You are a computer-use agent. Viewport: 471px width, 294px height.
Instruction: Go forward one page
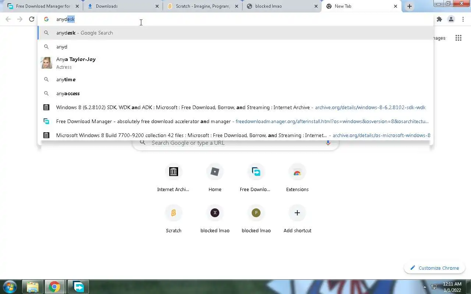pos(20,19)
